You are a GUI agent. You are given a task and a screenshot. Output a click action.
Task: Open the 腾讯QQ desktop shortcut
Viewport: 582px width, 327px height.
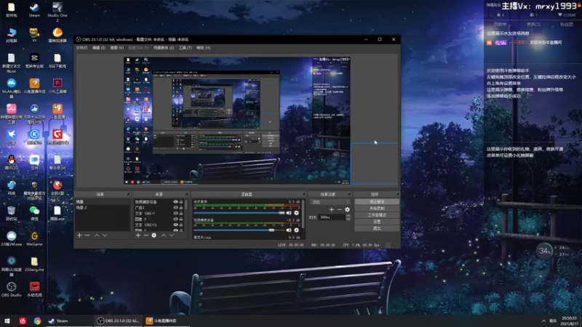[11, 162]
